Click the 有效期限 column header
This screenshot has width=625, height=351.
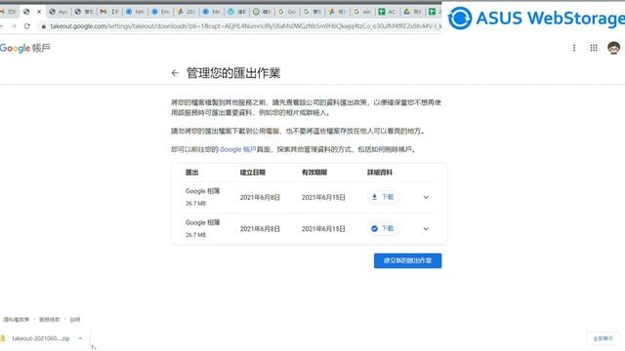tap(314, 173)
